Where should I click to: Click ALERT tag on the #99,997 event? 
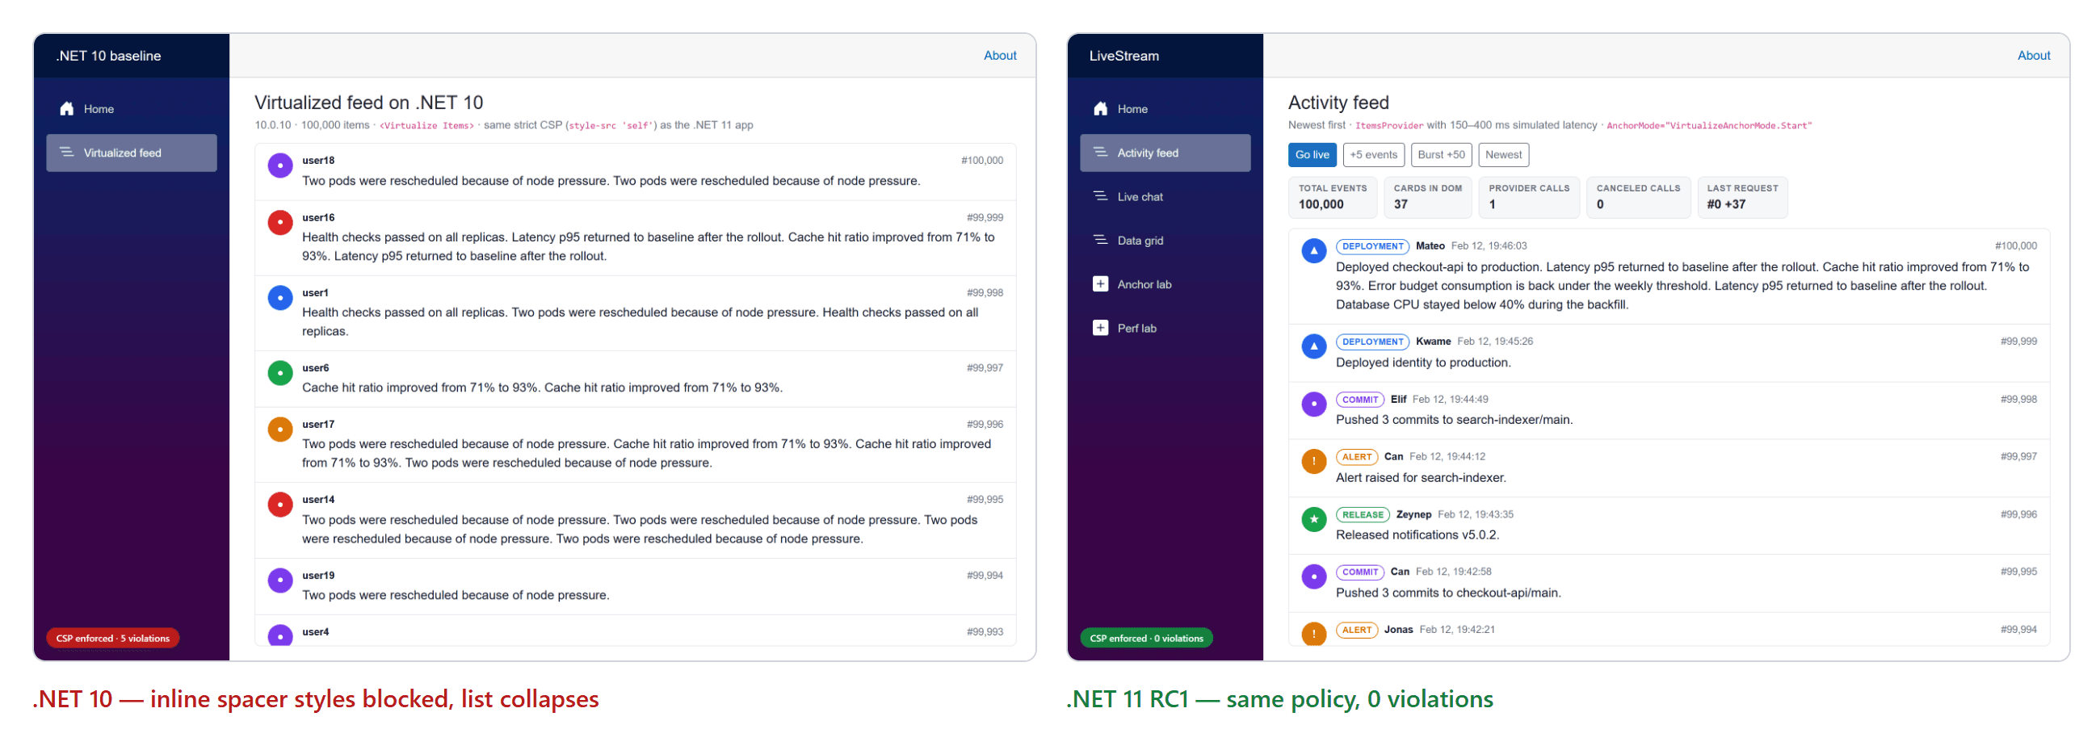click(x=1357, y=457)
